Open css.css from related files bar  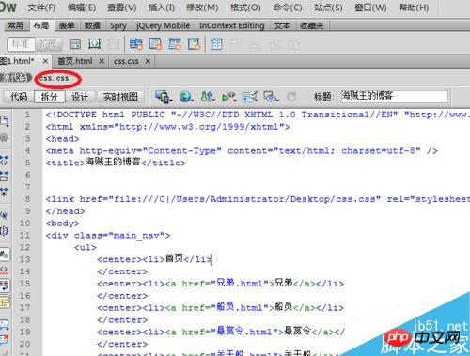pyautogui.click(x=54, y=78)
